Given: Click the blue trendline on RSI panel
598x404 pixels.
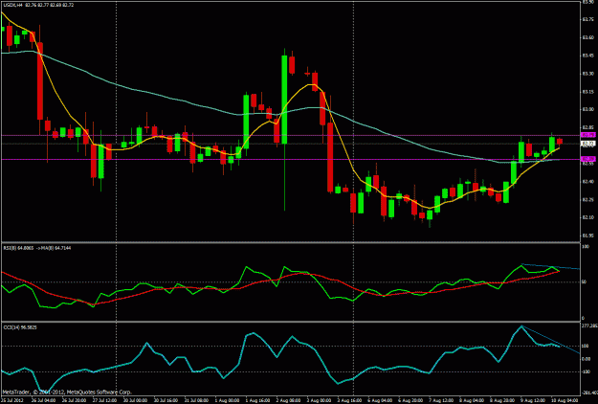Looking at the screenshot, I should point(551,266).
